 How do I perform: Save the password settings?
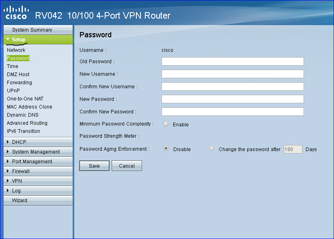(95, 166)
